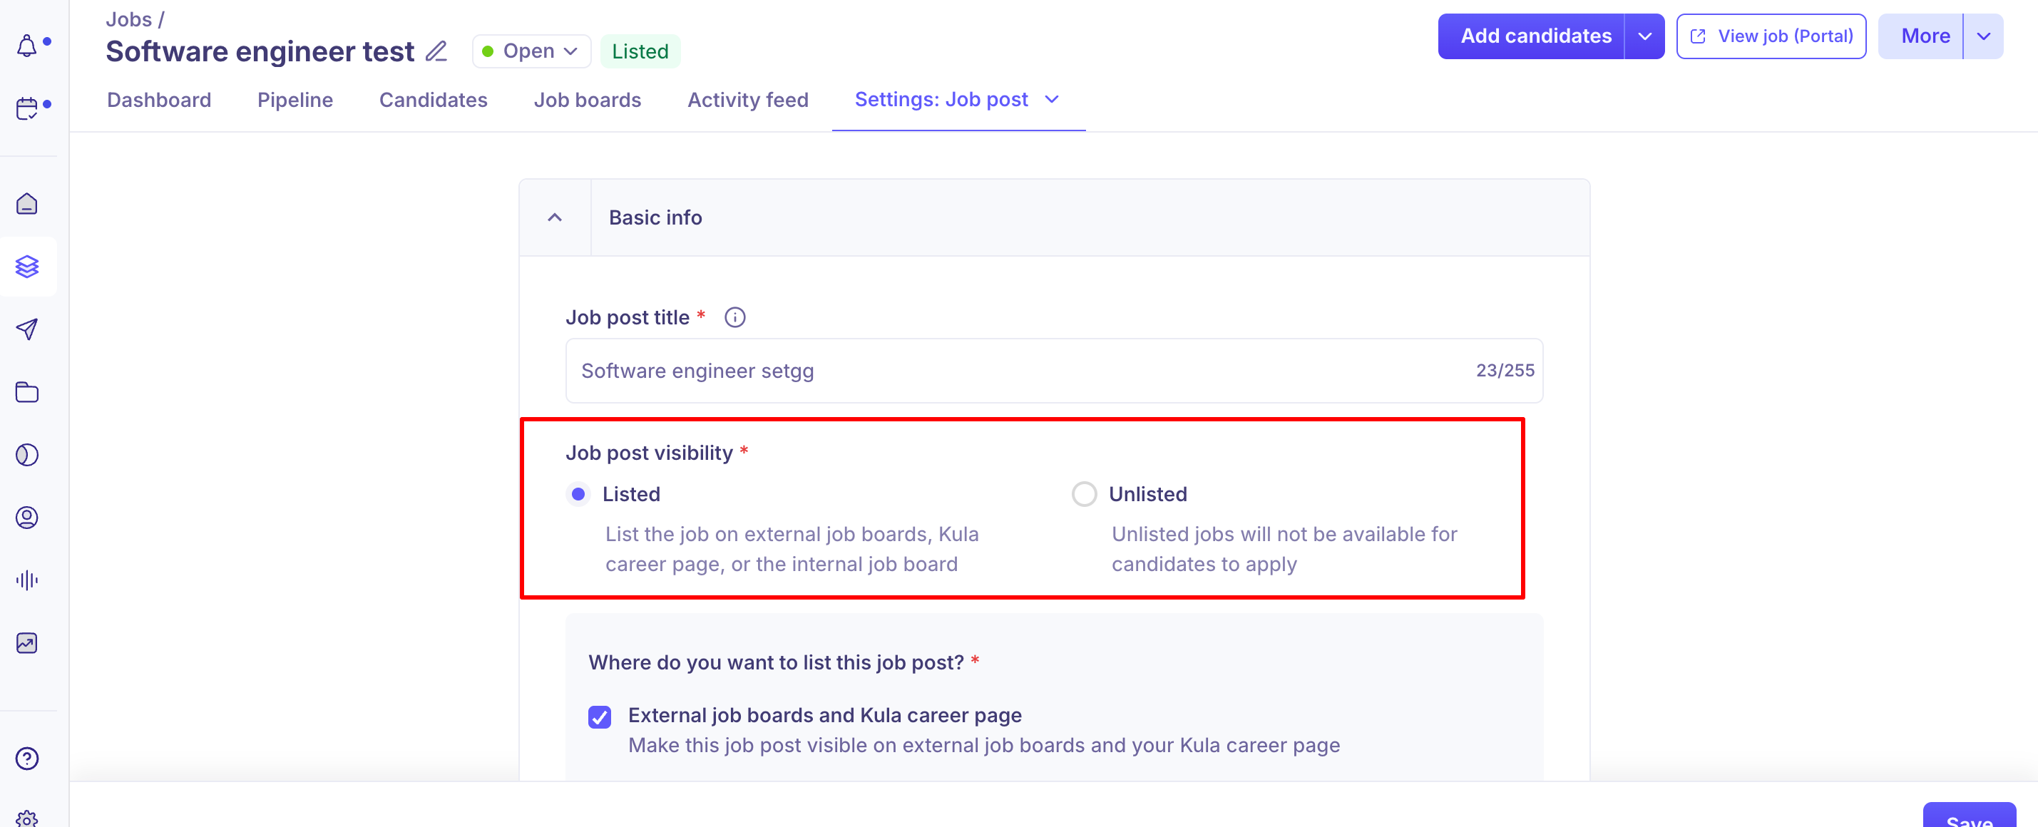The width and height of the screenshot is (2038, 827).
Task: Open the folder icon in sidebar
Action: 27,392
